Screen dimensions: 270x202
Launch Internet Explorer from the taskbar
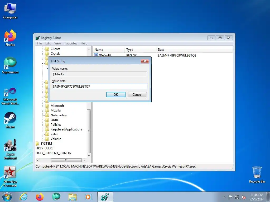tap(23, 197)
